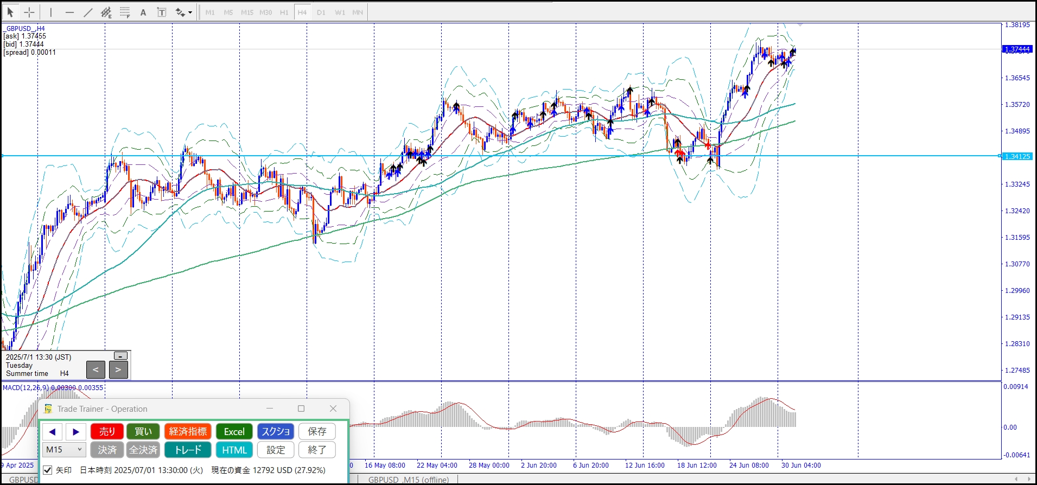This screenshot has height=485, width=1037.
Task: Click the red 売り sell button
Action: pyautogui.click(x=107, y=432)
